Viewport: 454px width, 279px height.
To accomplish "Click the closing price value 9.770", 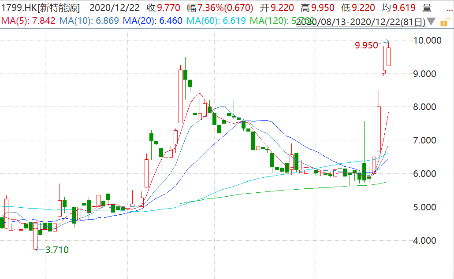I will (168, 7).
